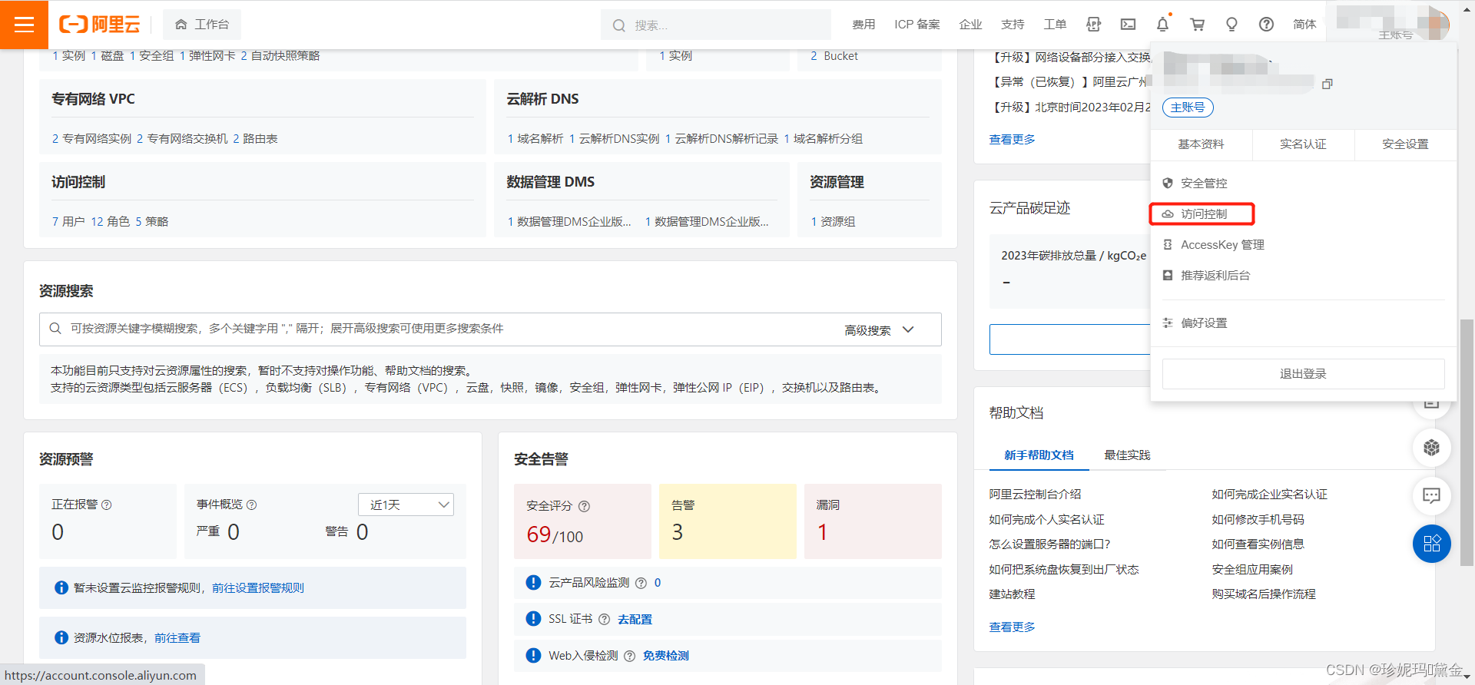Open the 告警 count card
Image resolution: width=1475 pixels, height=685 pixels.
tap(728, 521)
